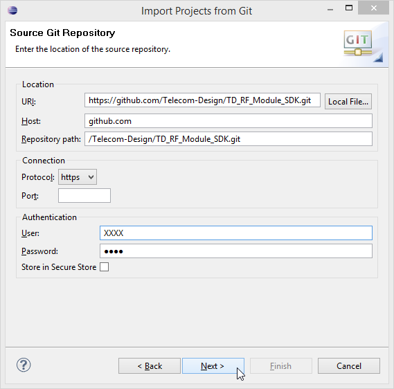Cancel the import dialog
The width and height of the screenshot is (394, 389).
[349, 366]
